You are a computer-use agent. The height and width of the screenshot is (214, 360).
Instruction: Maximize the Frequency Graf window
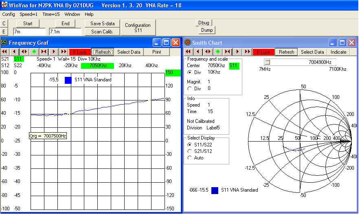coord(166,43)
